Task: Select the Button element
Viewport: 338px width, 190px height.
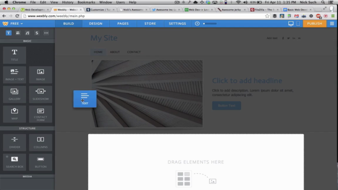Action: tap(41, 162)
